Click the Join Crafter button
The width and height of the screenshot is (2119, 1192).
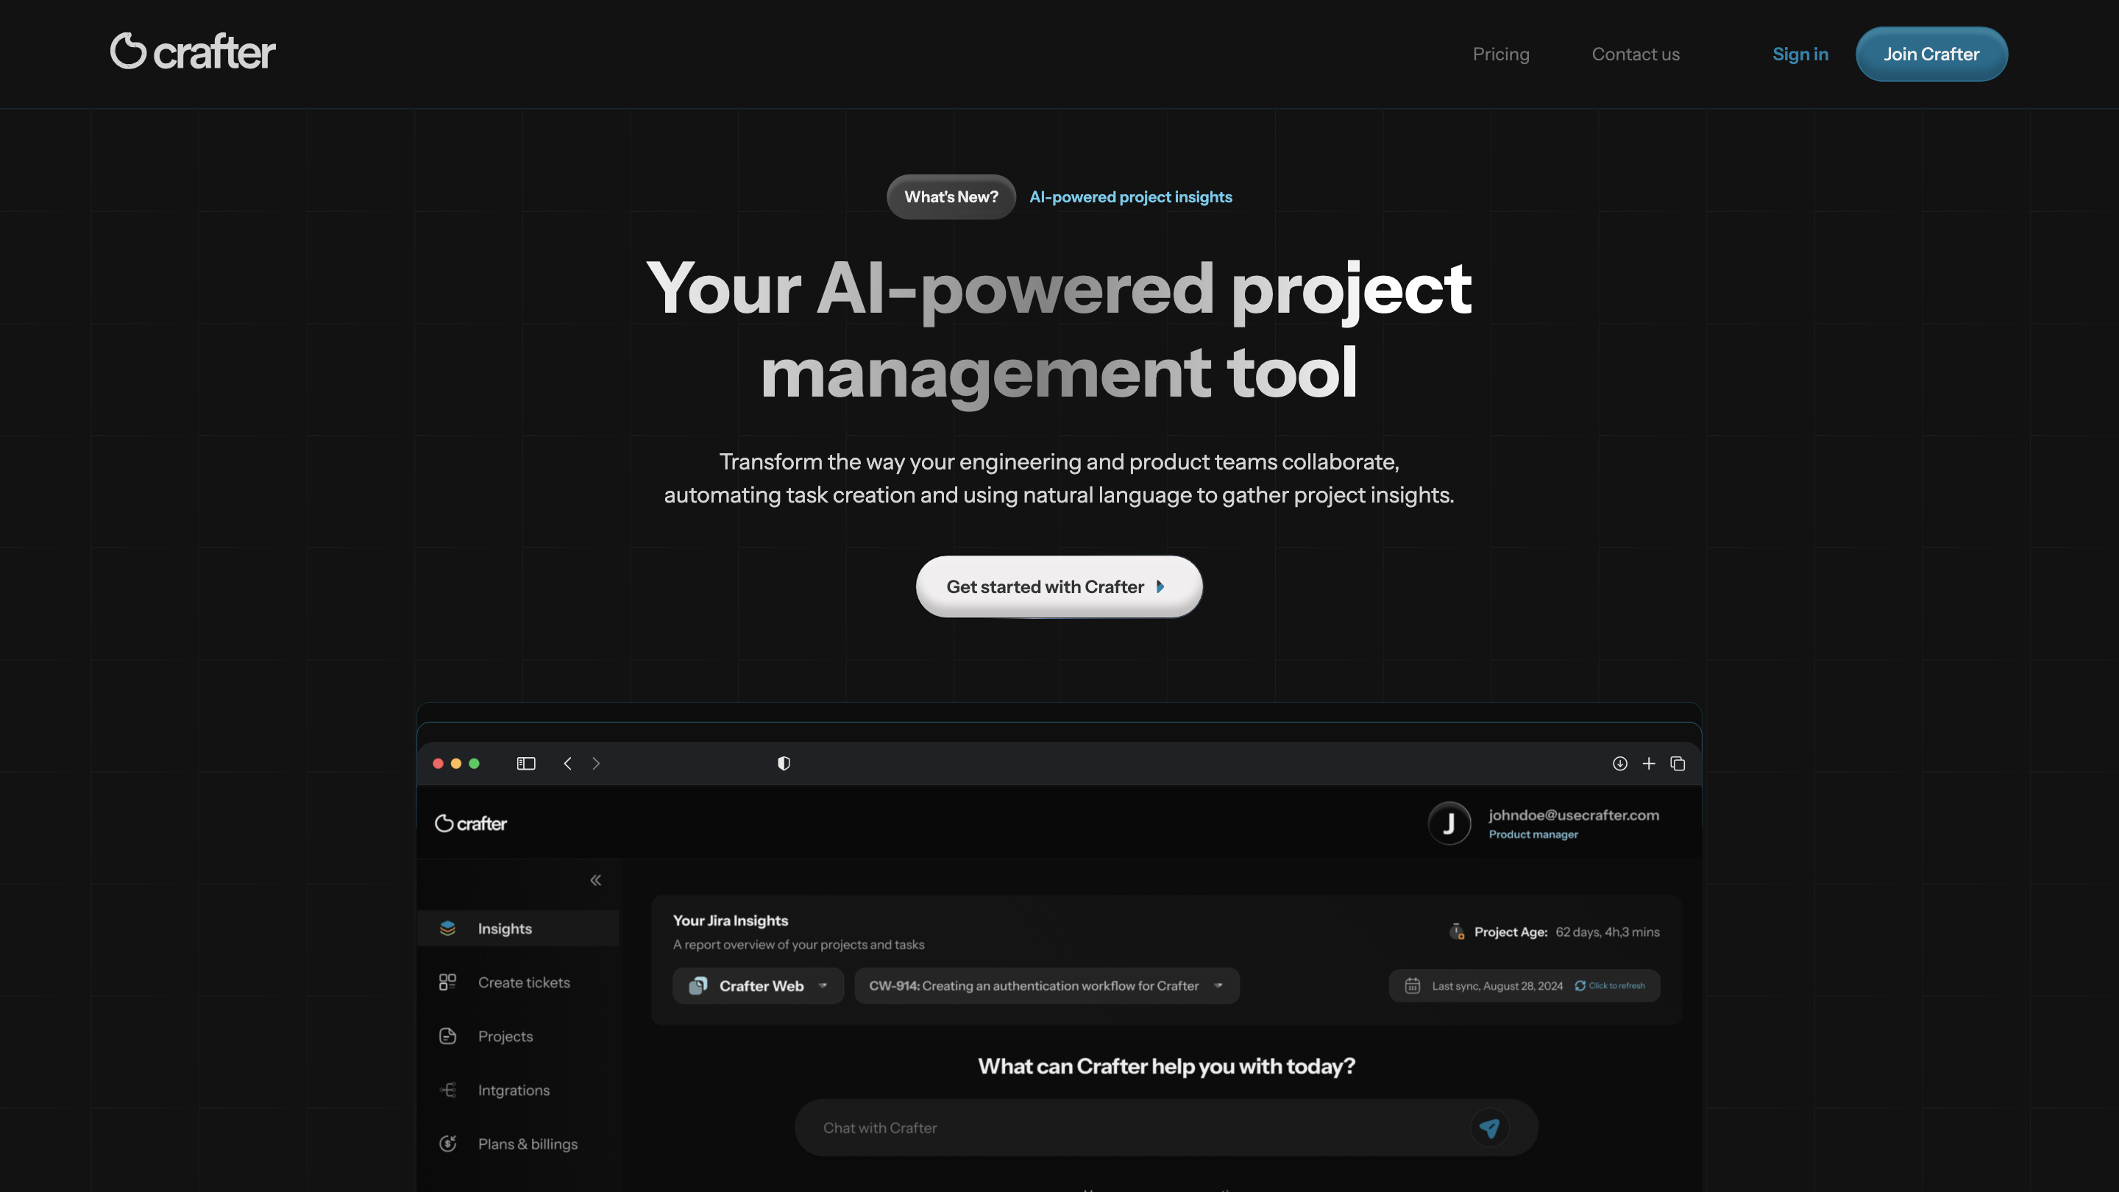tap(1931, 54)
